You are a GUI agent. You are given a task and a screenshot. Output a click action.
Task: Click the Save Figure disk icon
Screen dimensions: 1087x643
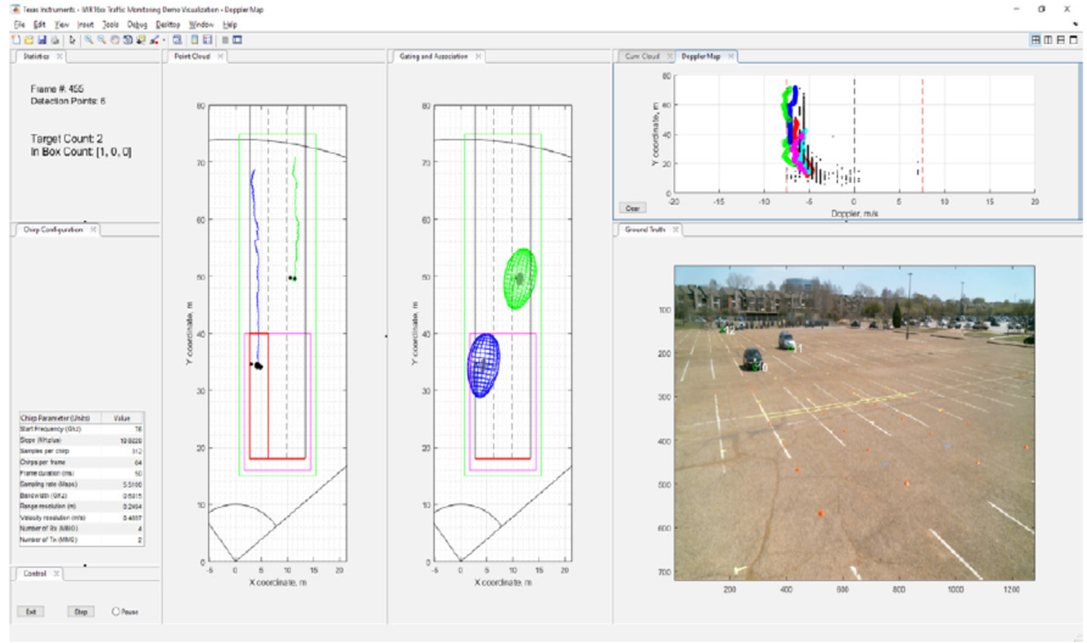(x=41, y=40)
